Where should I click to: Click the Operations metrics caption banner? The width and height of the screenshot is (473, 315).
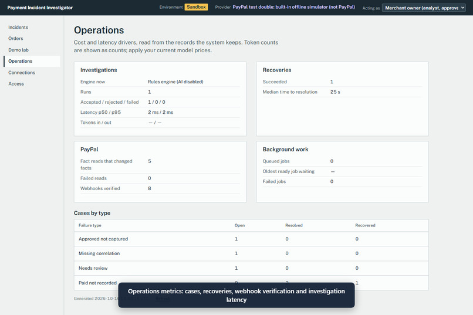click(x=236, y=296)
